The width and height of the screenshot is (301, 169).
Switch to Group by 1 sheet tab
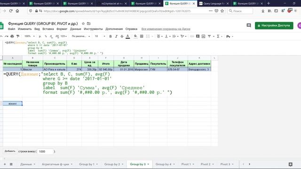pyautogui.click(x=88, y=164)
